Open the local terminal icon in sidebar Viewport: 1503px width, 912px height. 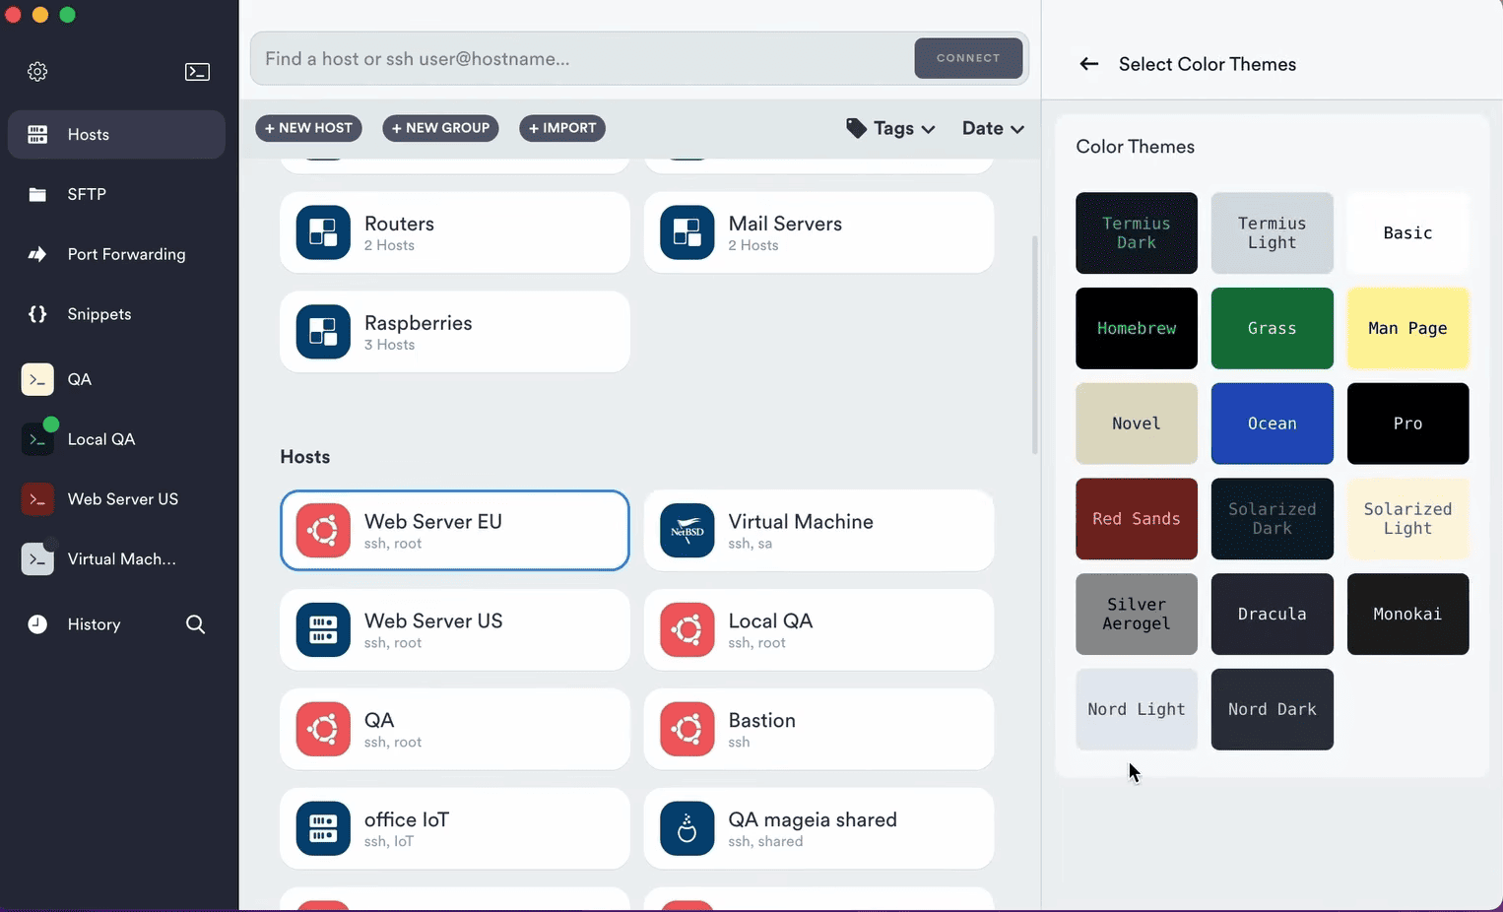coord(197,72)
